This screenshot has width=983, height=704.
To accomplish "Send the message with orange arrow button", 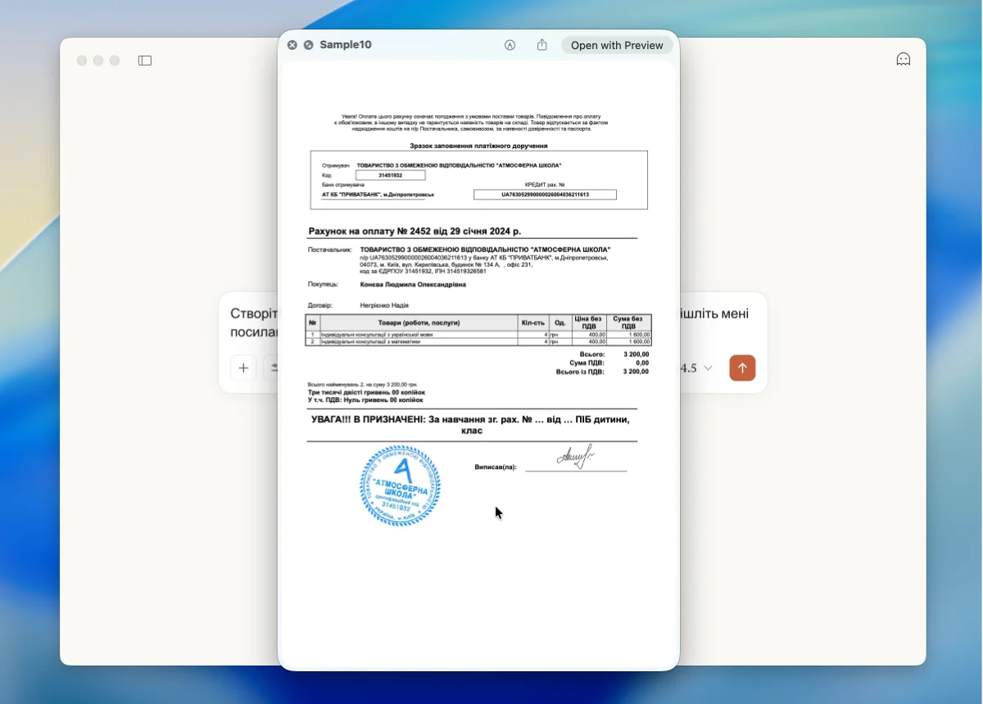I will 742,368.
